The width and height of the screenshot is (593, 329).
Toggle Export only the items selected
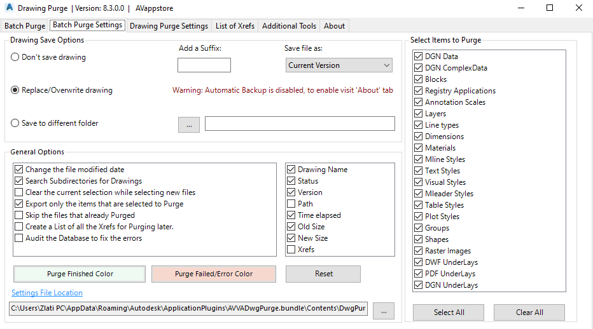point(19,204)
